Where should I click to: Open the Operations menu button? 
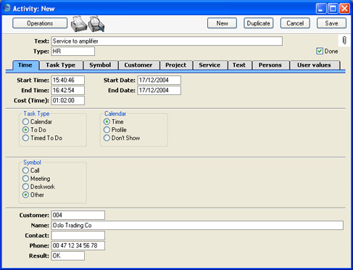coord(40,23)
